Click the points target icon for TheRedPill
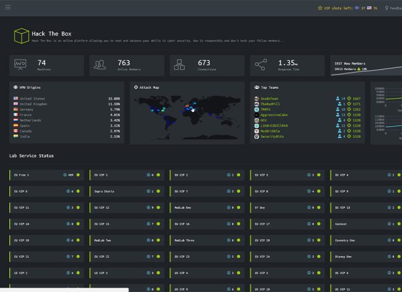This screenshot has height=292, width=402. click(x=349, y=104)
